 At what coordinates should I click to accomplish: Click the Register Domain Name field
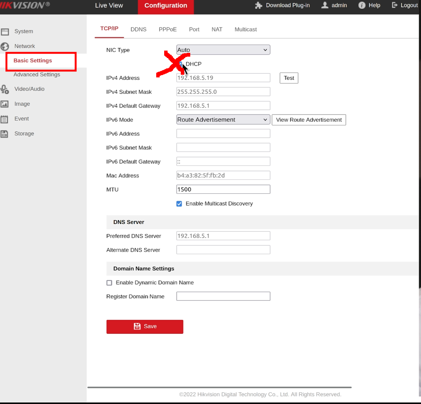click(223, 296)
